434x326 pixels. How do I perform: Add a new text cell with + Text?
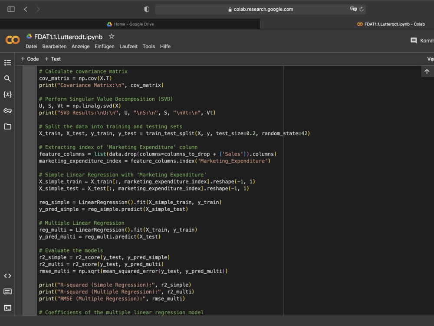click(53, 59)
